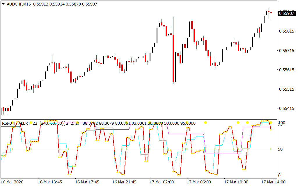Screen dimensions: 298x186
Task: Select the 17 Mar 10:00 time label
Action: [x=236, y=182]
